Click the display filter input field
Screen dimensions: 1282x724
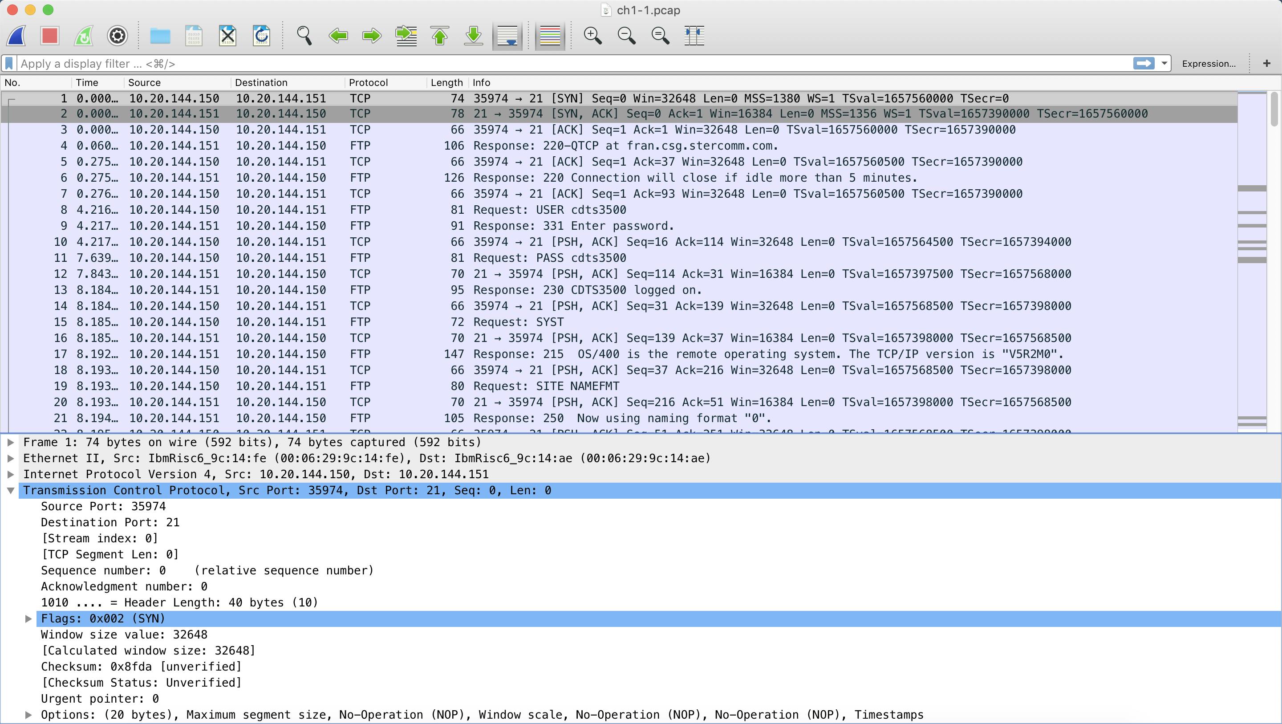572,63
